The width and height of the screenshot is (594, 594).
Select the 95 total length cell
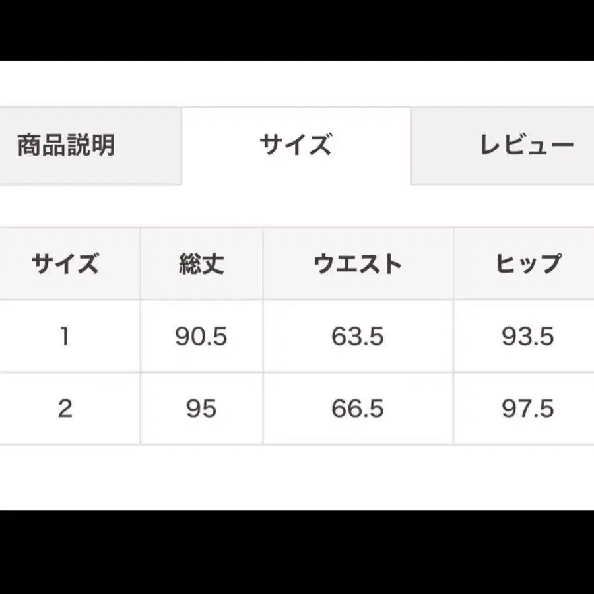pyautogui.click(x=201, y=409)
